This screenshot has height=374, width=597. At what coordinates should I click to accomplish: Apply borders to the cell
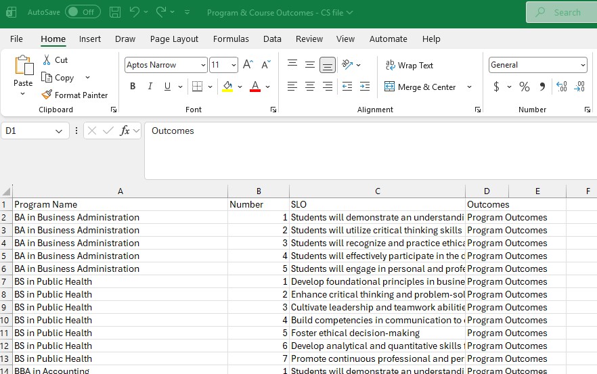pos(197,87)
